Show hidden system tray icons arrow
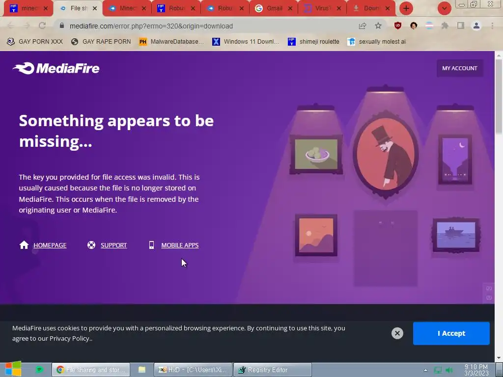The height and width of the screenshot is (377, 503). pos(425,370)
